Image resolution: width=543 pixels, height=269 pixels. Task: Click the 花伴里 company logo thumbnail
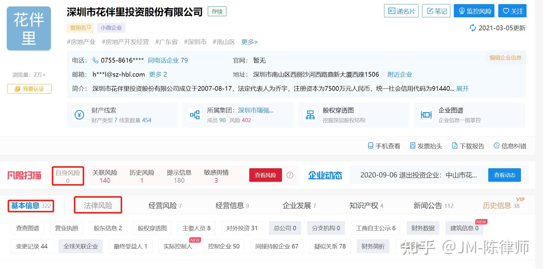(29, 28)
